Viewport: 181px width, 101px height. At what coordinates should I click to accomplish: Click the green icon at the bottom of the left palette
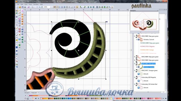click(17, 65)
